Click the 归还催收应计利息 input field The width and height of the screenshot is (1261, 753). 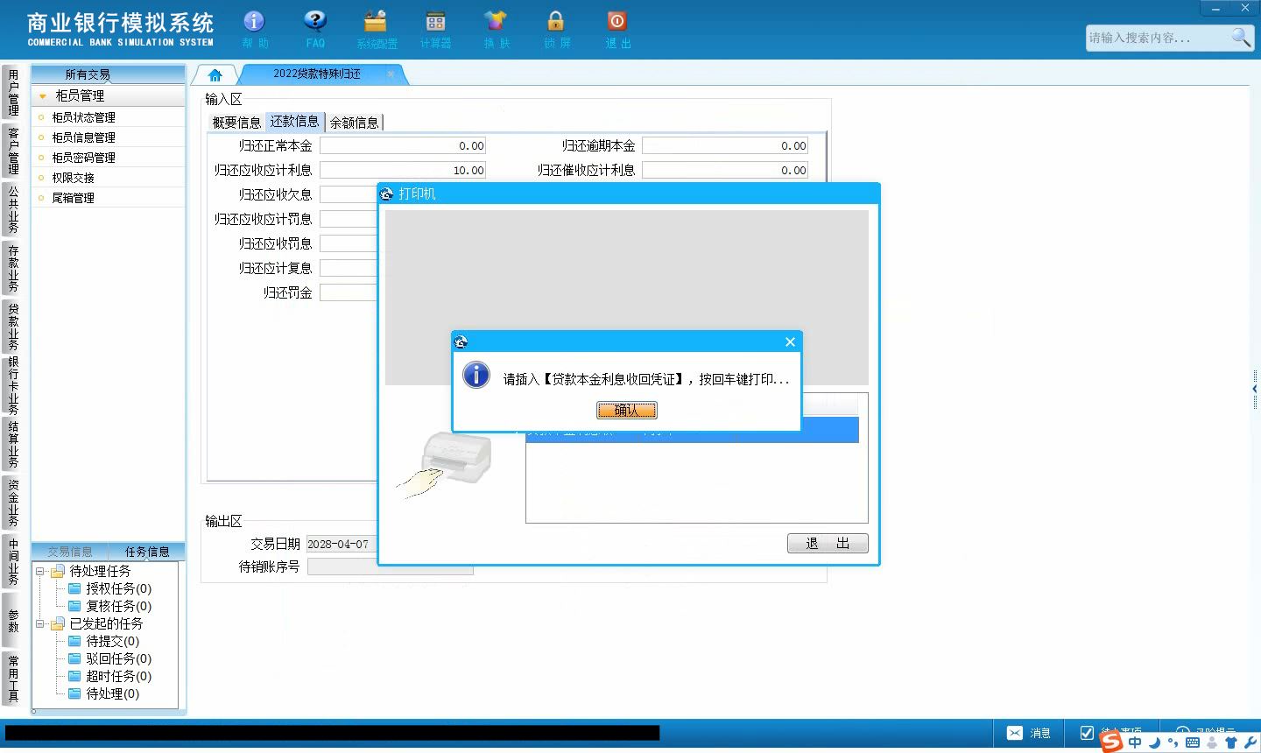725,171
